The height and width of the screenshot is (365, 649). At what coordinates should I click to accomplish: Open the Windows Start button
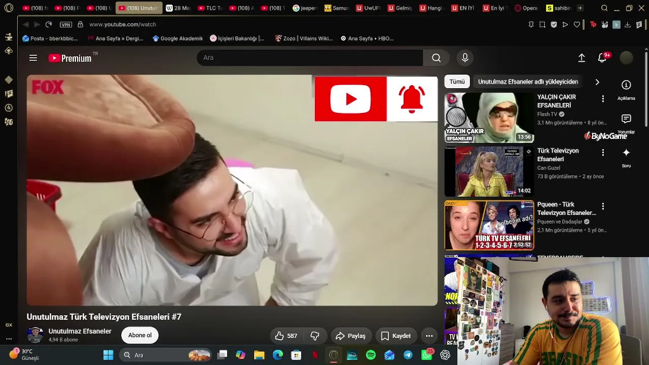point(109,355)
